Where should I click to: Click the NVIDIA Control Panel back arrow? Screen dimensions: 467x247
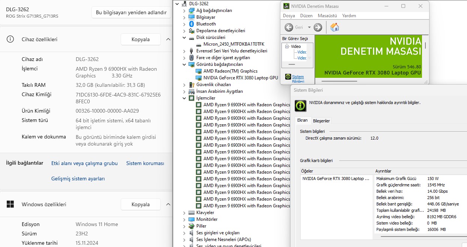tap(289, 27)
